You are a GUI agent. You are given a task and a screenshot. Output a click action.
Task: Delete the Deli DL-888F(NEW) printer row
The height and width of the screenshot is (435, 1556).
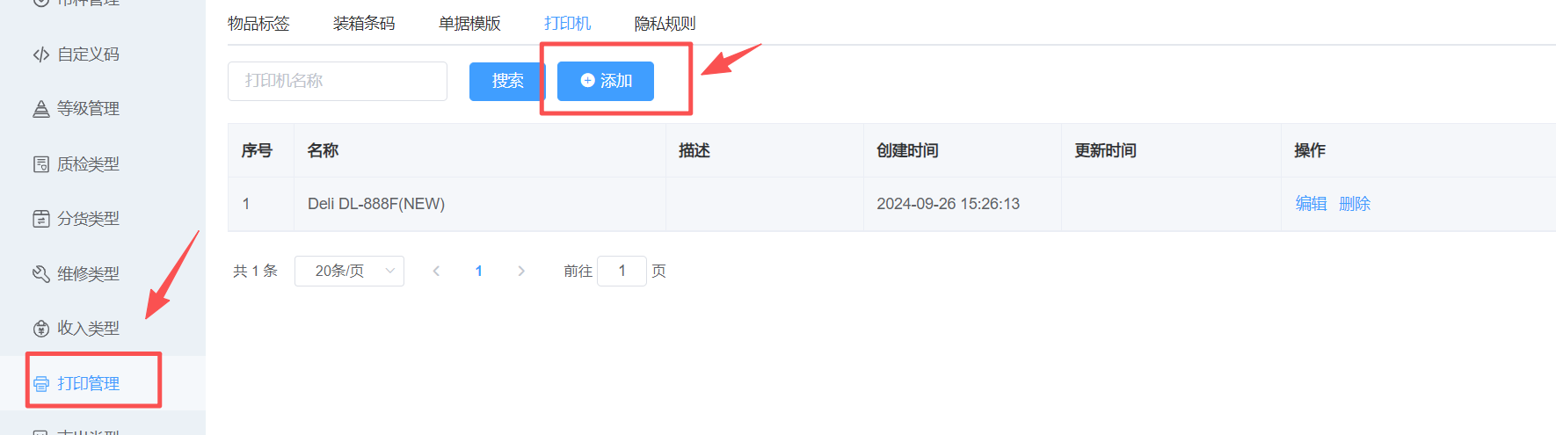click(1355, 204)
